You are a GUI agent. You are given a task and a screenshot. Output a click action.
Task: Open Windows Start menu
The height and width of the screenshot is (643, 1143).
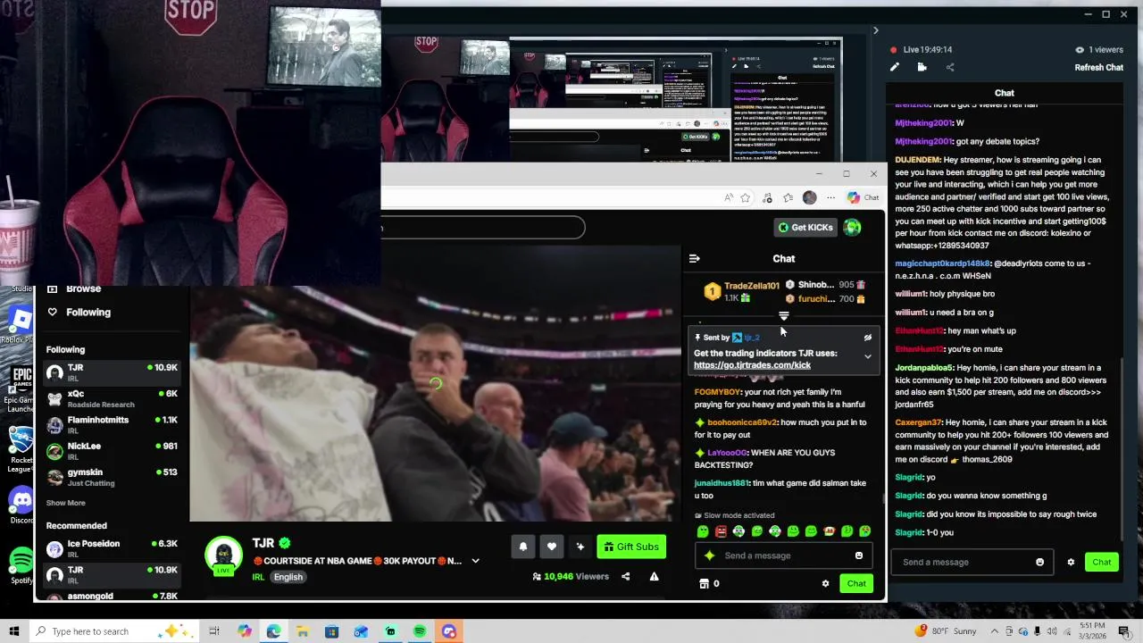tap(14, 631)
